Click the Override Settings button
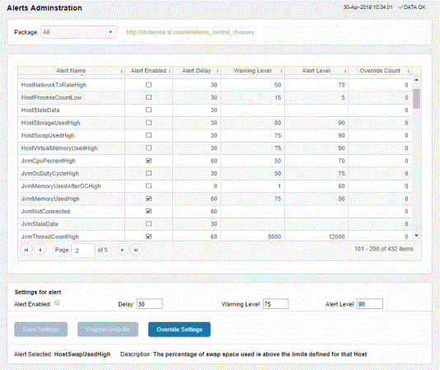This screenshot has height=370, width=440. [180, 330]
